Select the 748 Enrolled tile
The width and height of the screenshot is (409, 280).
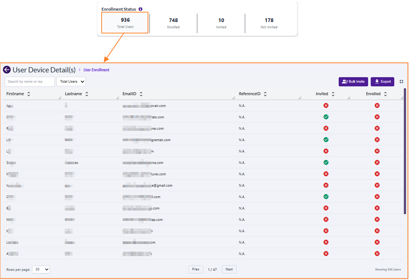tap(173, 23)
